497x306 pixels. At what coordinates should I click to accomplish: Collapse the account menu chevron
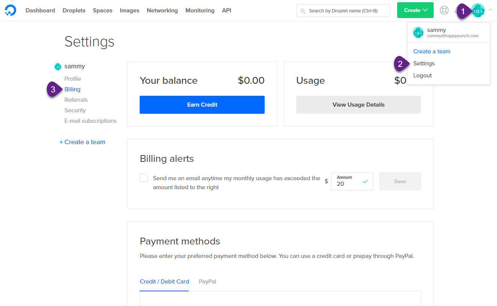pos(490,10)
